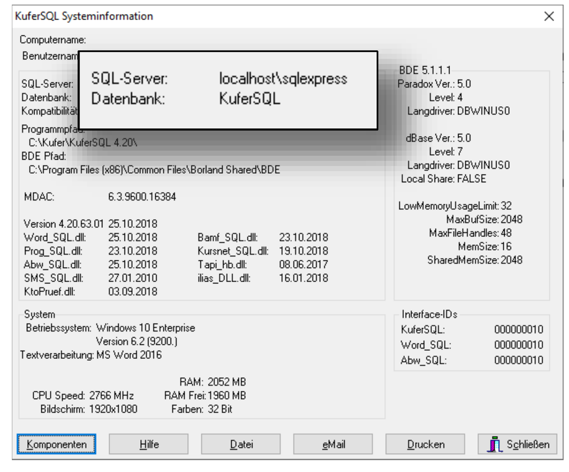Click Version 6.2 (9200.) text

click(137, 342)
